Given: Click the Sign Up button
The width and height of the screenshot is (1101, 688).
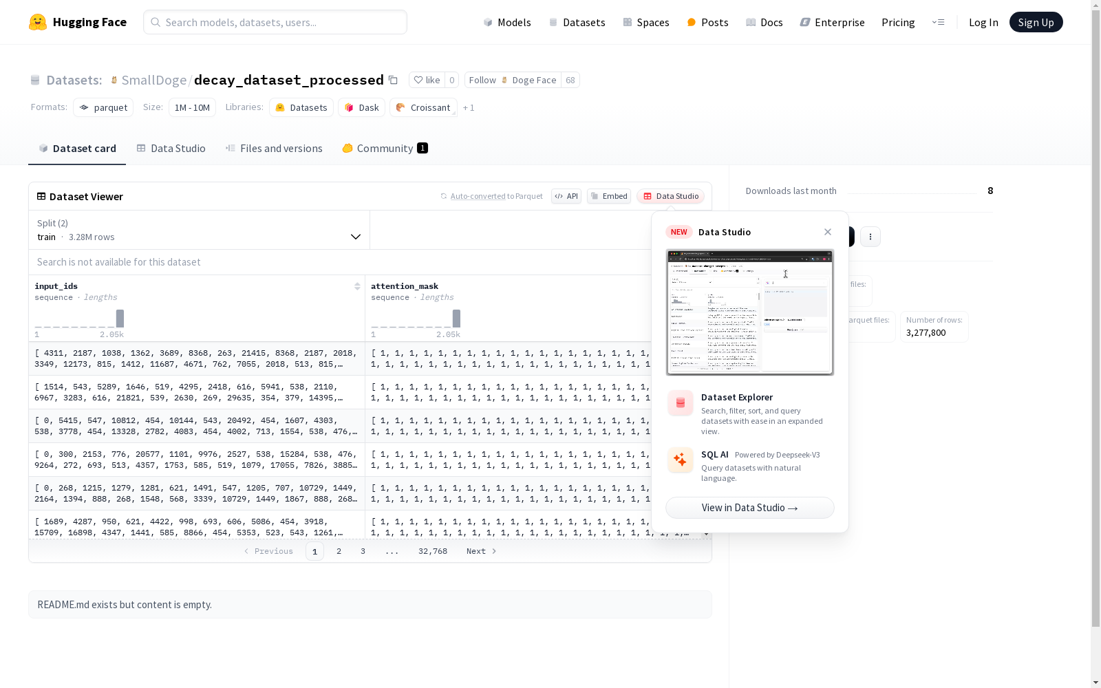Looking at the screenshot, I should point(1036,22).
